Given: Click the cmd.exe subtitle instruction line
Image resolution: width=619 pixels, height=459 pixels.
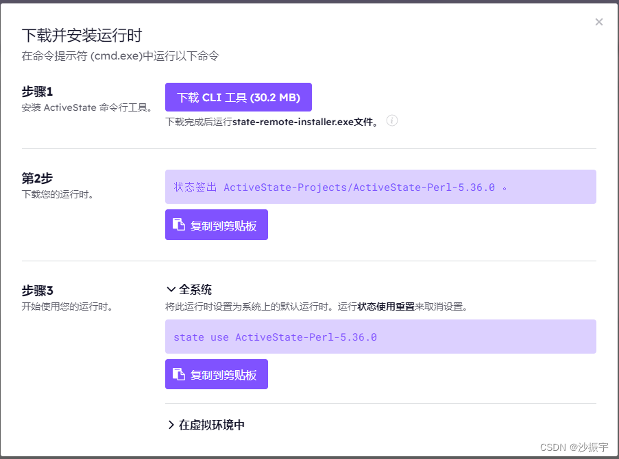Looking at the screenshot, I should click(121, 56).
